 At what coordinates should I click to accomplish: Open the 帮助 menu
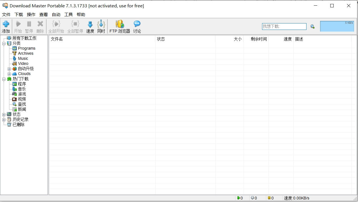(81, 14)
